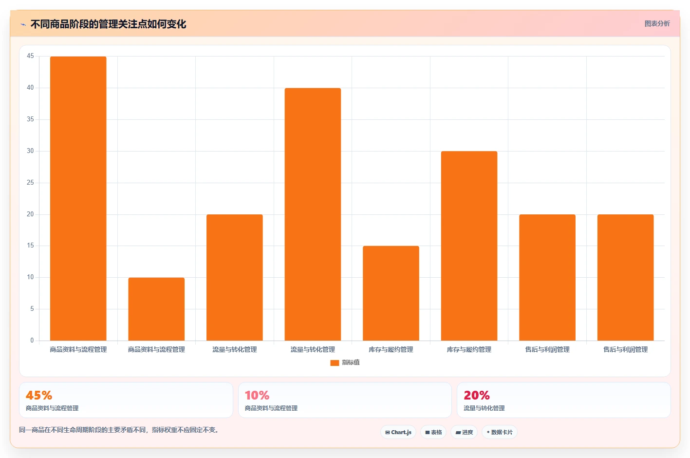The image size is (690, 458).
Task: Select the 数据卡片 chip
Action: pos(500,432)
